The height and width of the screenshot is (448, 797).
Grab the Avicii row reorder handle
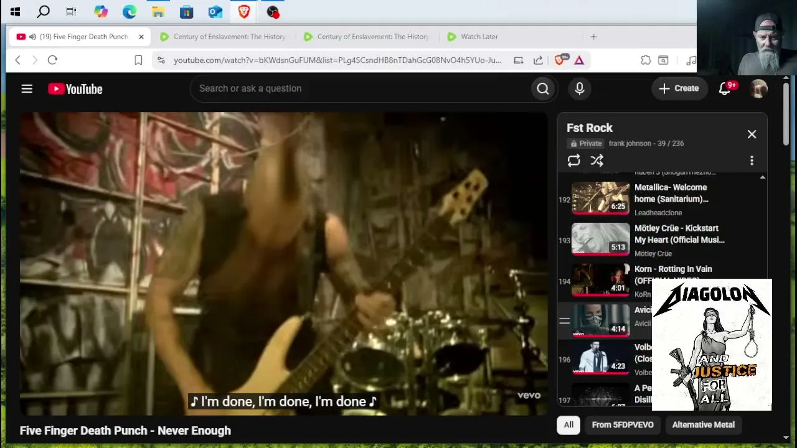[x=564, y=321]
